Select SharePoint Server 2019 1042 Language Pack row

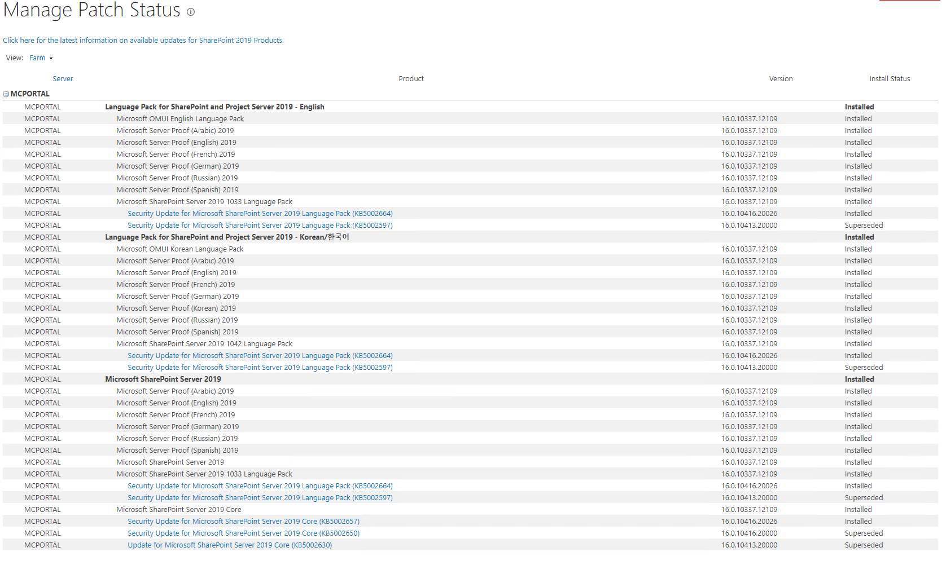[470, 344]
